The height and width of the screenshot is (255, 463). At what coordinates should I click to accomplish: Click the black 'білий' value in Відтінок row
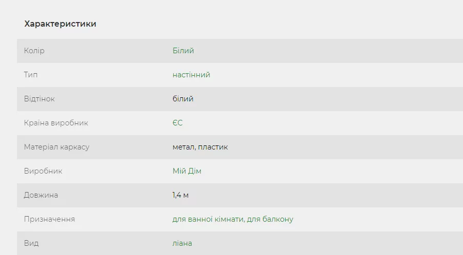pos(183,99)
